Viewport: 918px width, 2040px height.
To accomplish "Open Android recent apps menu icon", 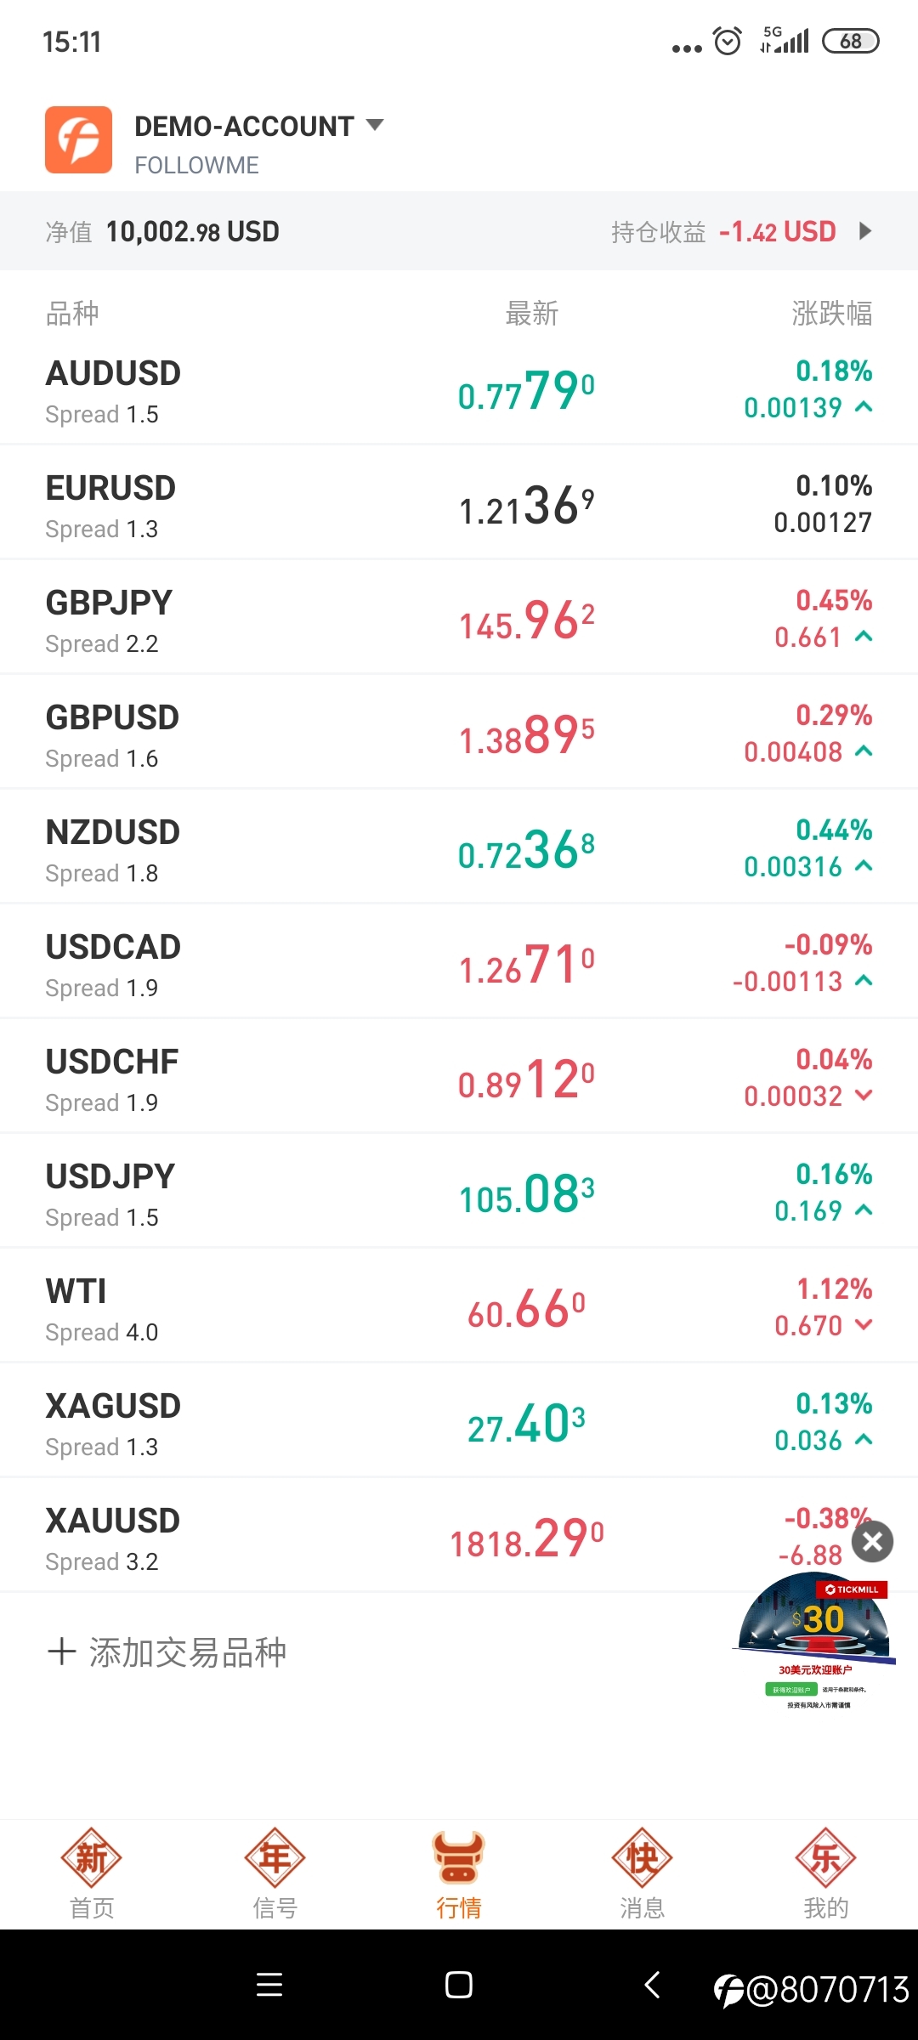I will pos(269,1986).
